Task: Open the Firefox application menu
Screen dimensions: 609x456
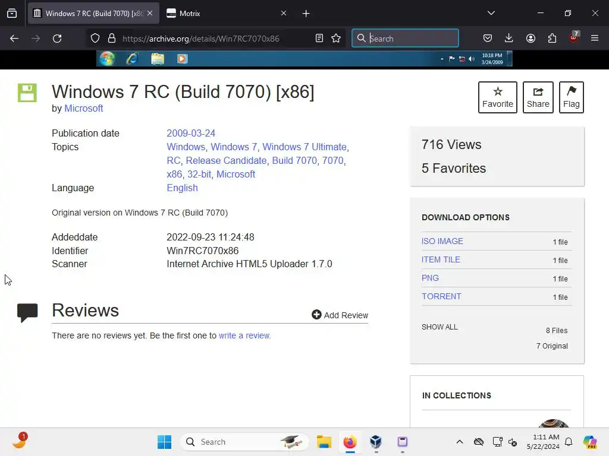Action: [595, 38]
